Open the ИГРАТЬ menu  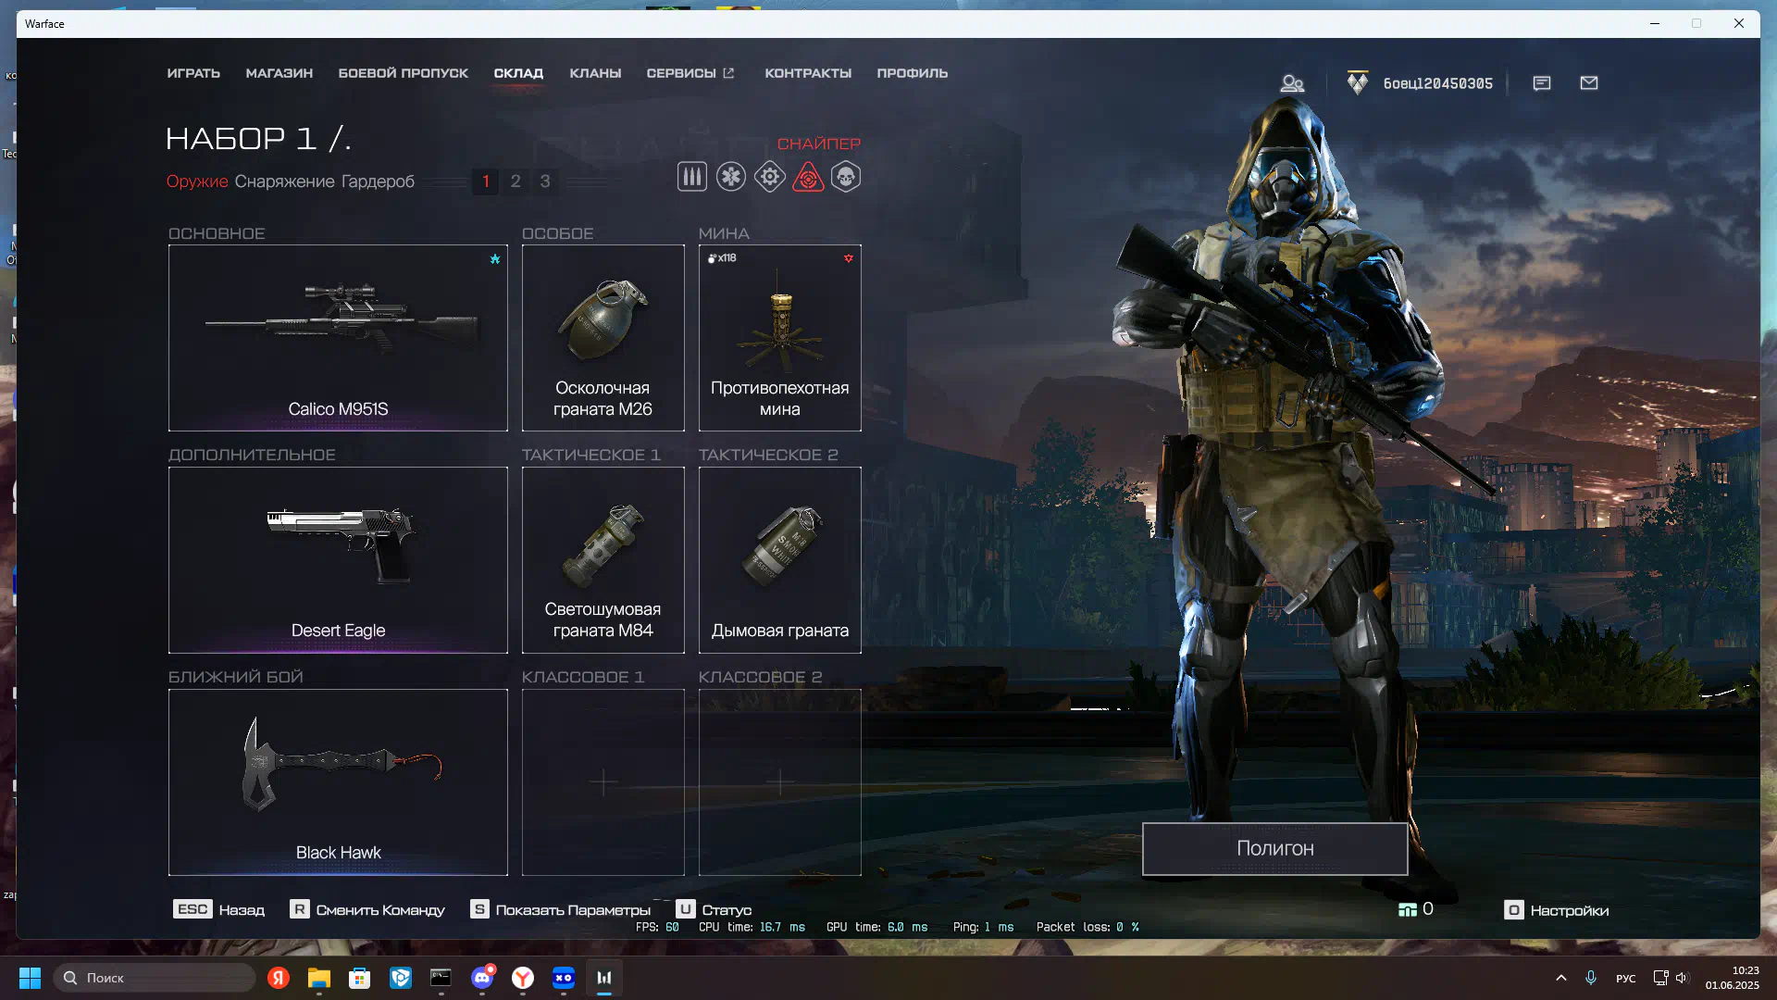(x=193, y=73)
